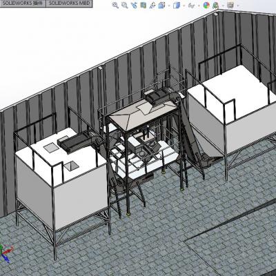Click the Previous View icon
This screenshot has height=276, width=276.
tap(134, 5)
